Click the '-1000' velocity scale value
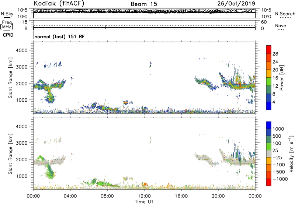295x204 pixels. tap(280, 179)
